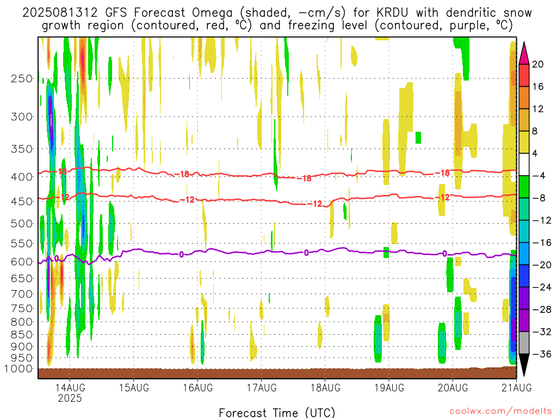Click the 1000 pressure level label
Screen dimensions: 557x418
(x=19, y=368)
